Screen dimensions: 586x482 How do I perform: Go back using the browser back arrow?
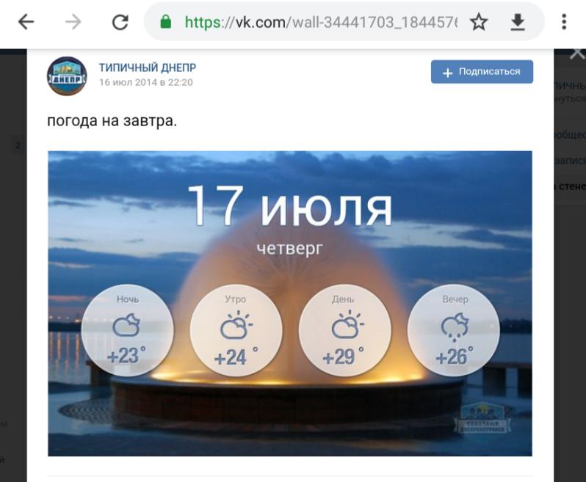(x=26, y=22)
